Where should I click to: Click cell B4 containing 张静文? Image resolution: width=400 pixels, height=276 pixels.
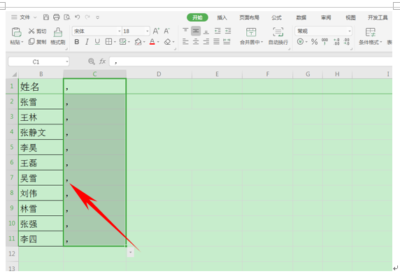41,132
